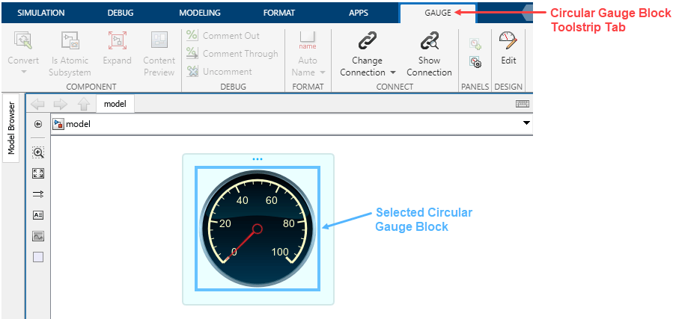Click Comment Through
679x319 pixels.
[232, 54]
